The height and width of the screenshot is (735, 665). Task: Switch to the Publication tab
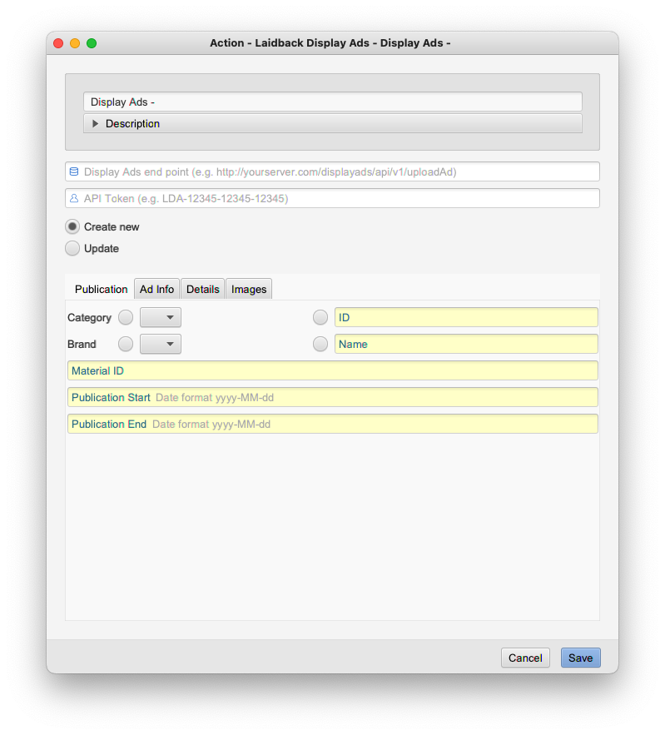(x=101, y=289)
